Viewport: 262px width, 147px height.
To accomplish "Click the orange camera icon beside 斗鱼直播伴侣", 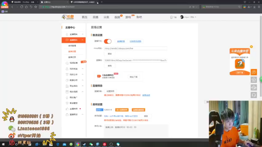I will tap(99, 76).
